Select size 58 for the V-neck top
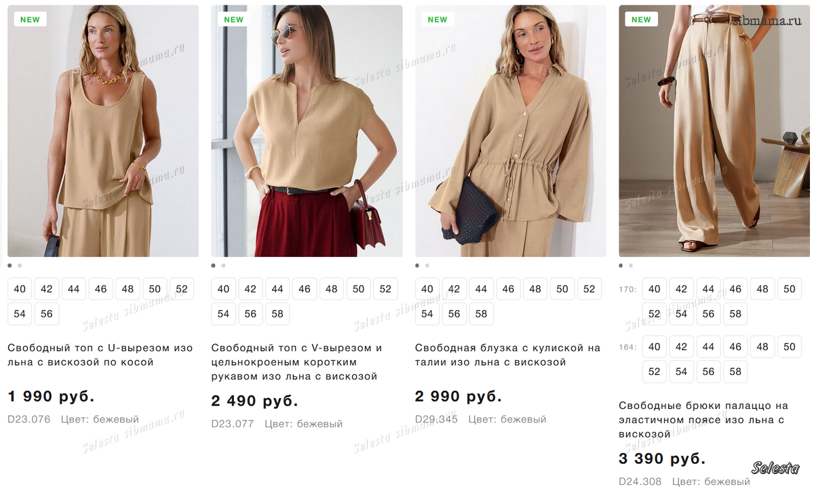 coord(277,314)
